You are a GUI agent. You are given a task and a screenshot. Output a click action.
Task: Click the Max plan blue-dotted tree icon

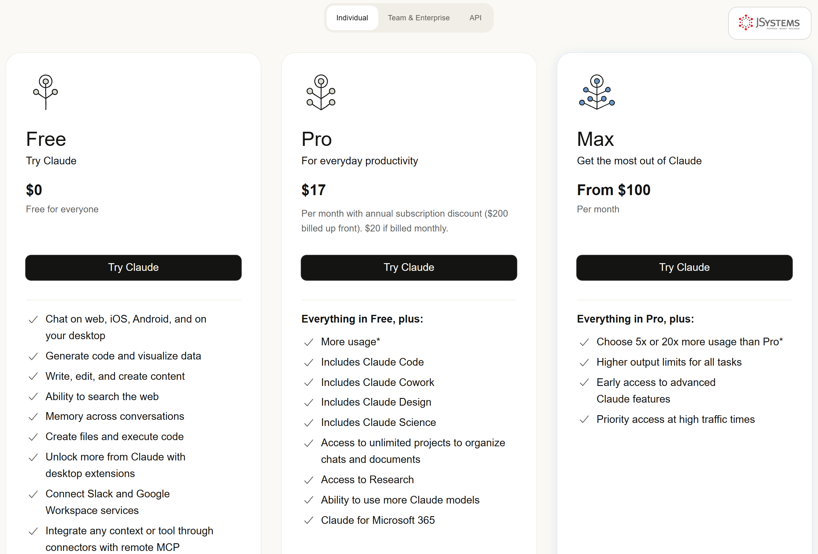[597, 92]
